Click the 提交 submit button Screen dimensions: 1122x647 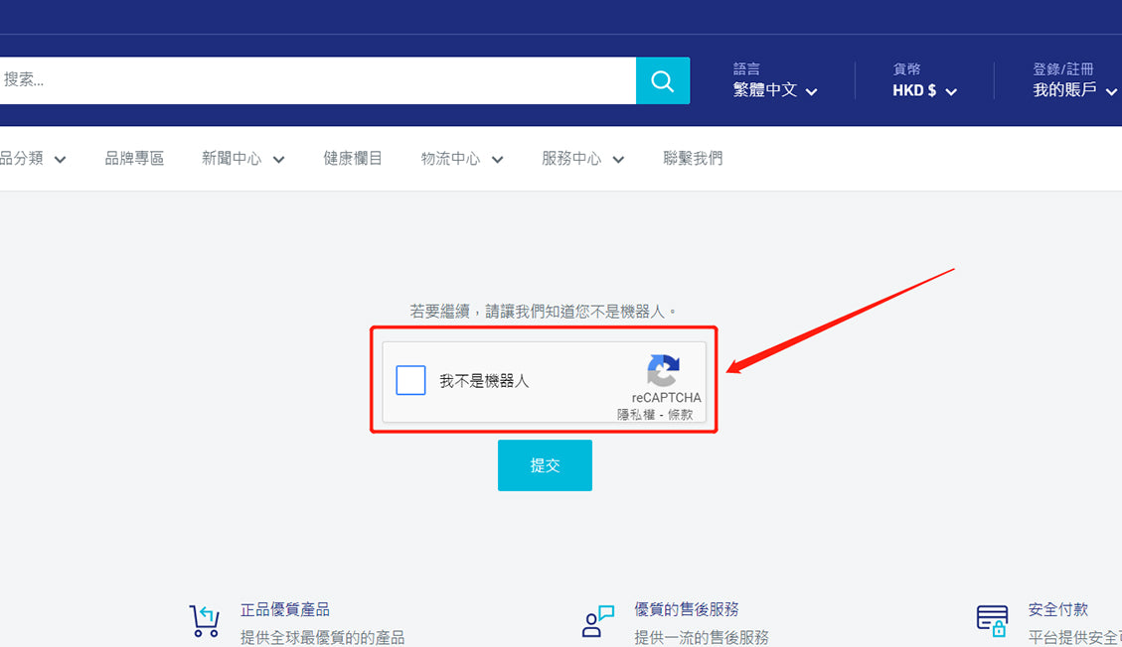(545, 465)
